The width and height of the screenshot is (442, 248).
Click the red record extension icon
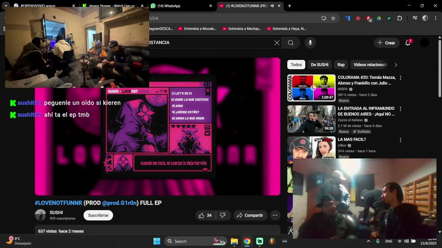pyautogui.click(x=358, y=18)
